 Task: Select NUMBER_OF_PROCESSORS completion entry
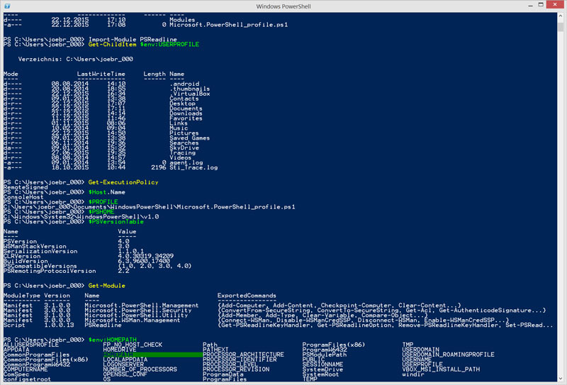click(140, 369)
